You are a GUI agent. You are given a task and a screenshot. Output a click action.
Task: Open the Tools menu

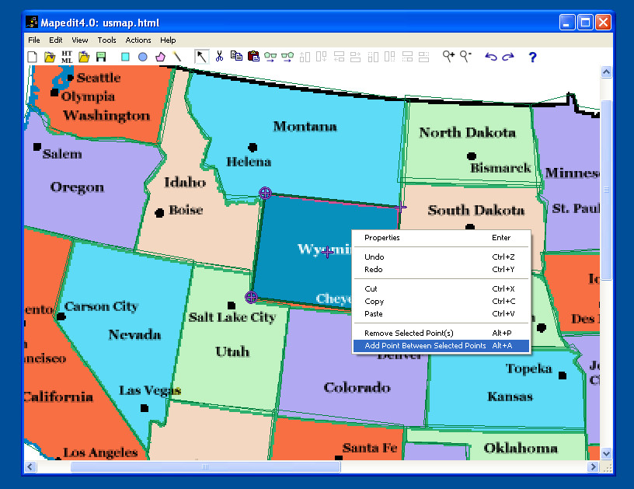106,40
